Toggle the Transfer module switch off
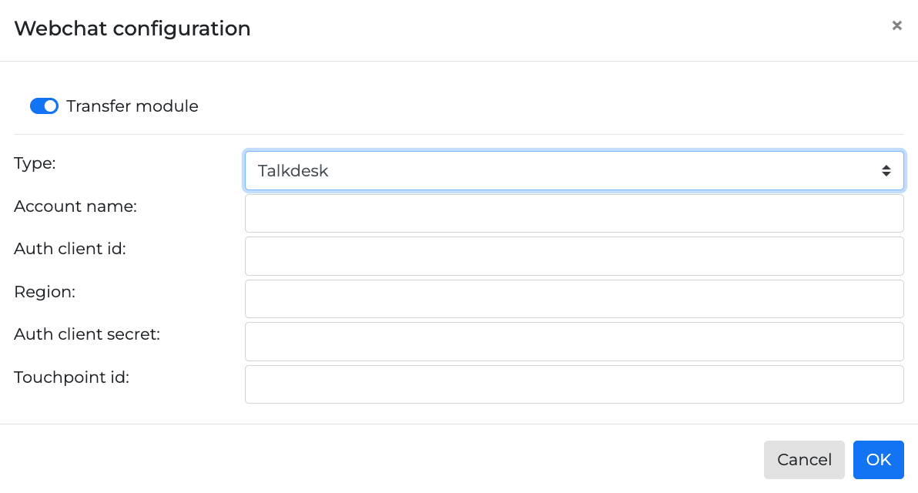The height and width of the screenshot is (493, 918). click(44, 106)
